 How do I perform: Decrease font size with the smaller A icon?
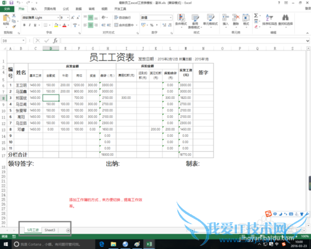pyautogui.click(x=78, y=17)
